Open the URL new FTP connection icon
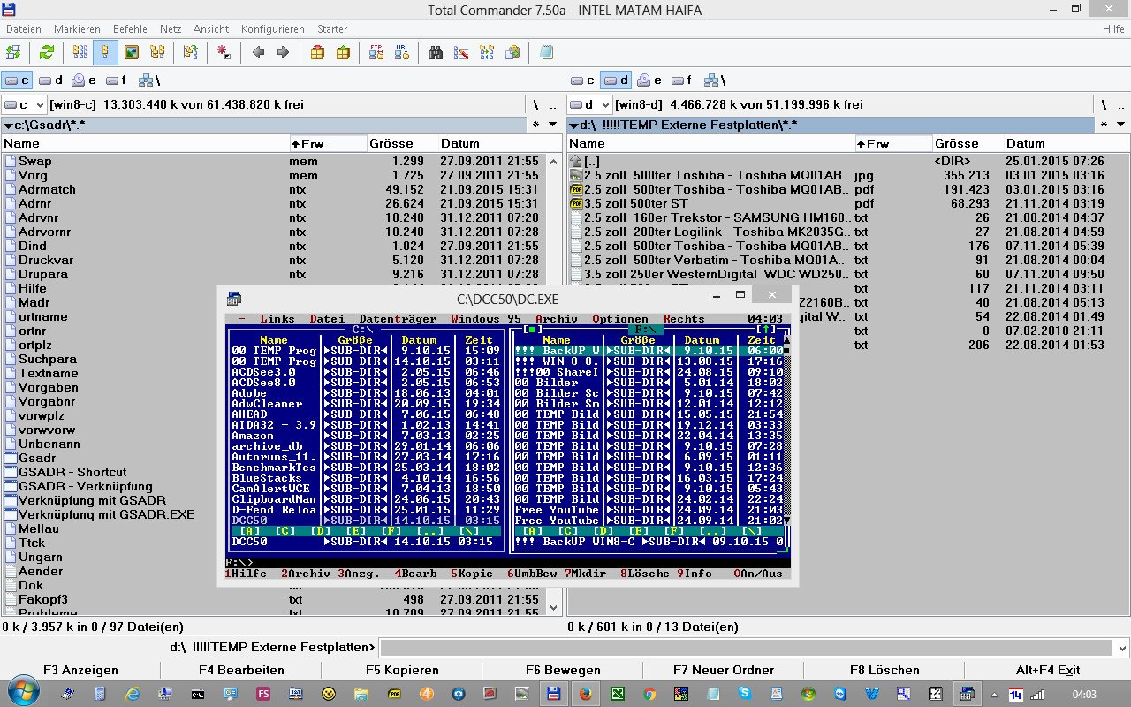 tap(402, 52)
